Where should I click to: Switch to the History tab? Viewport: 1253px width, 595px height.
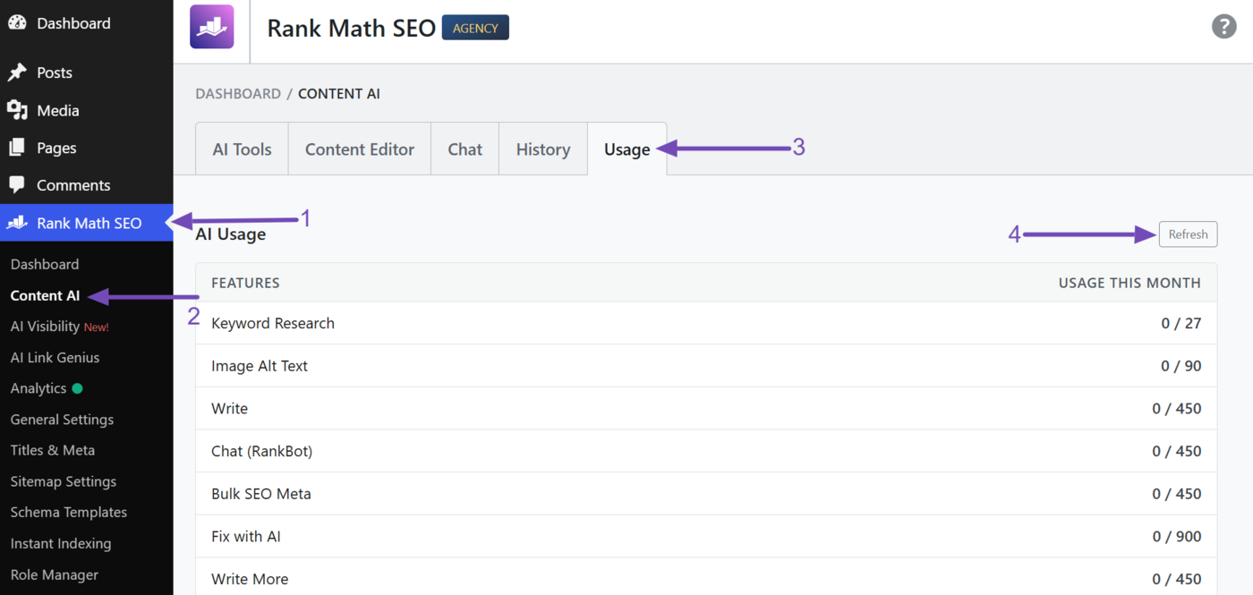543,149
